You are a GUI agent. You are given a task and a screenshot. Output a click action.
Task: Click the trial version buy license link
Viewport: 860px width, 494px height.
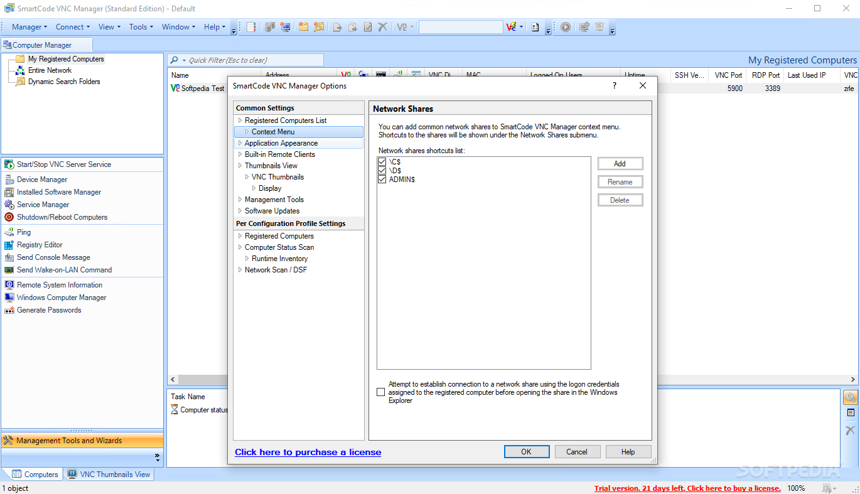687,488
